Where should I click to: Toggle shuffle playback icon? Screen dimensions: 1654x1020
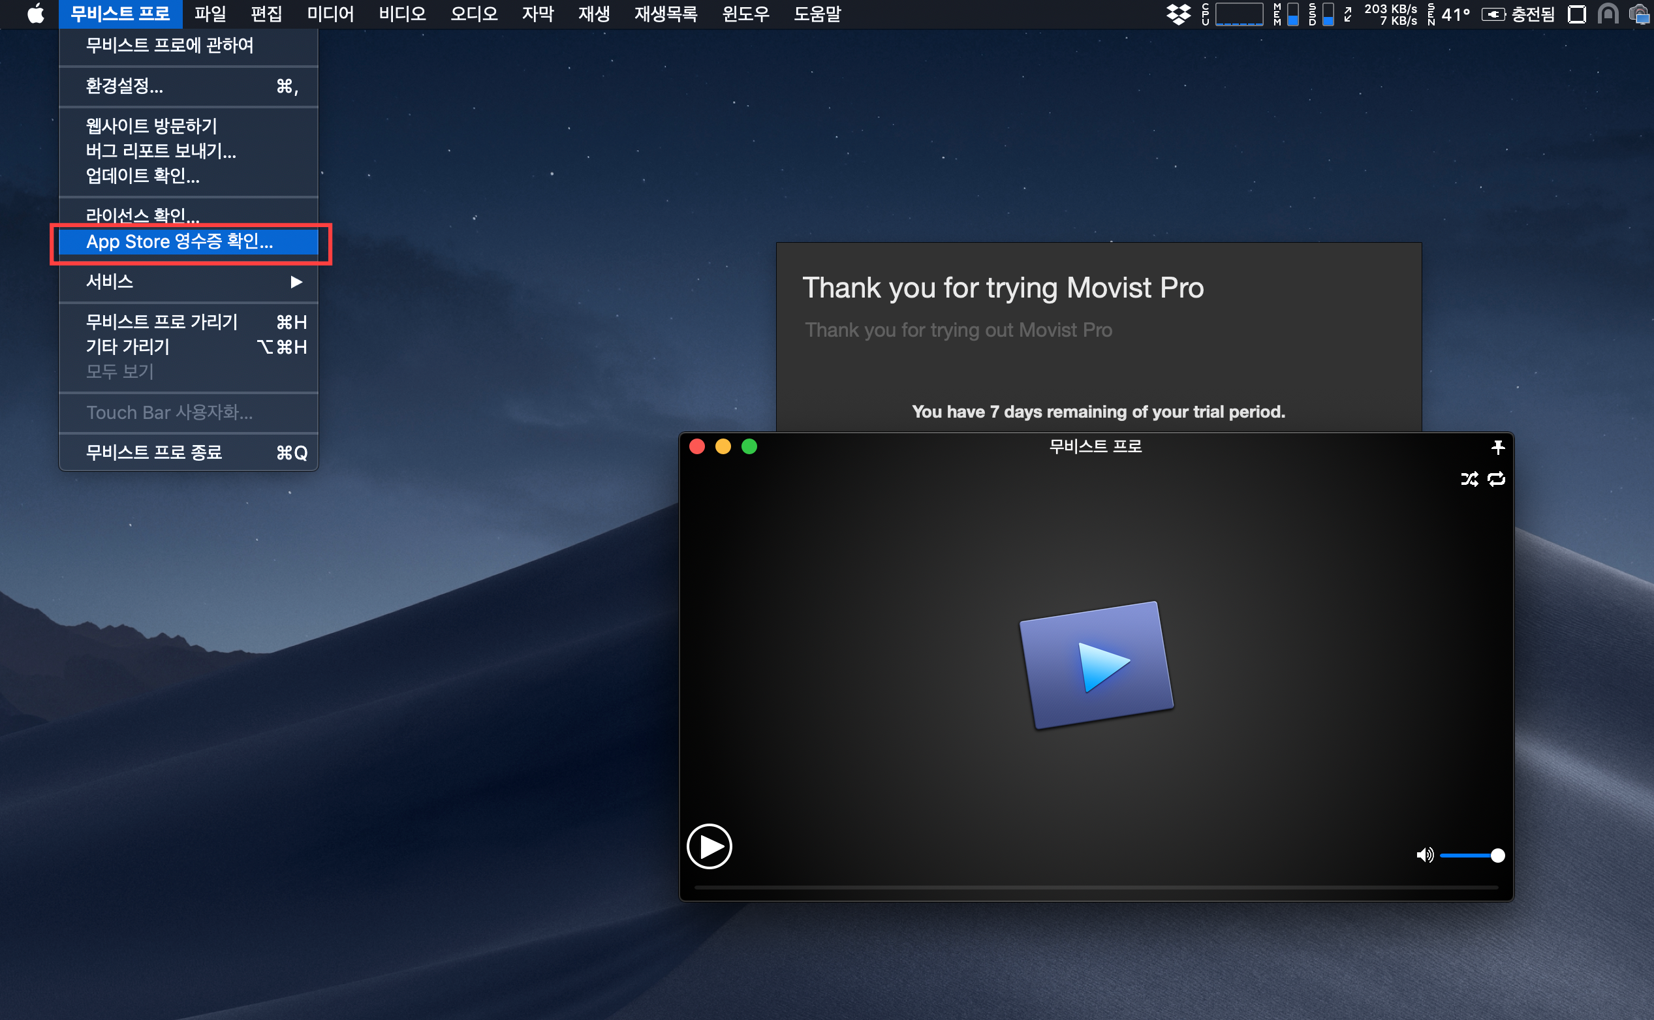click(1469, 479)
